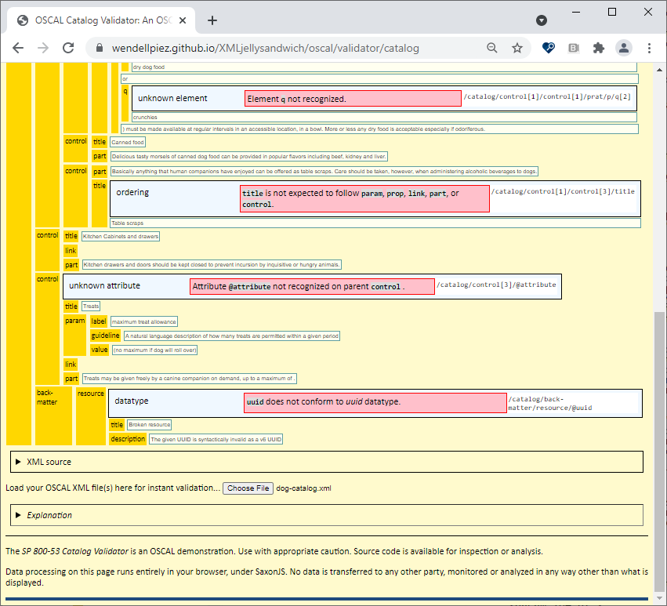Click the 'Treats' title value
667x606 pixels.
coord(91,306)
